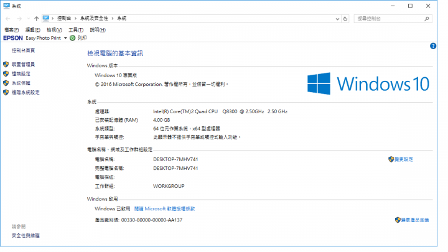The width and height of the screenshot is (448, 252).
Task: Click the 4.00 GB RAM value
Action: coord(161,120)
